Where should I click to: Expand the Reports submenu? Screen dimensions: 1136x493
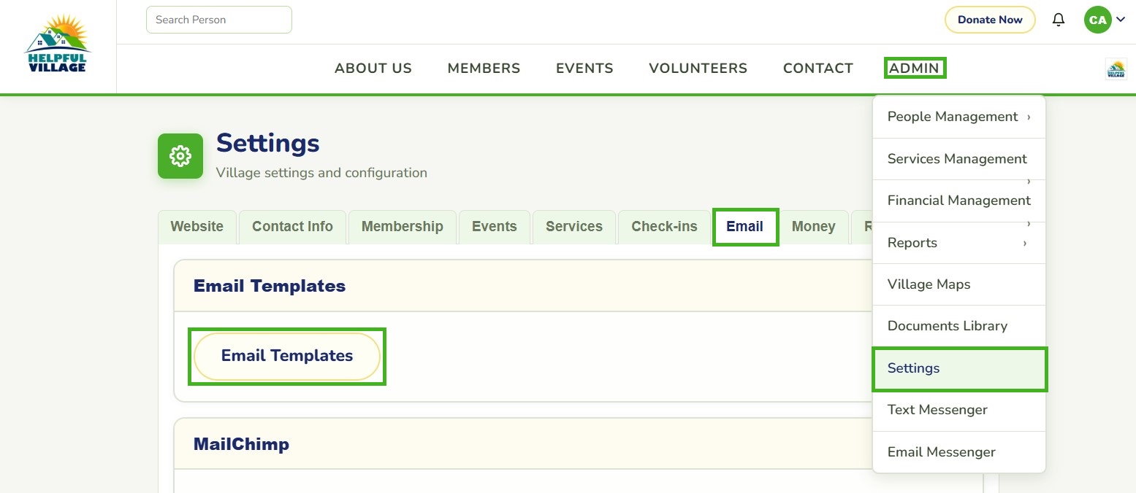click(959, 243)
